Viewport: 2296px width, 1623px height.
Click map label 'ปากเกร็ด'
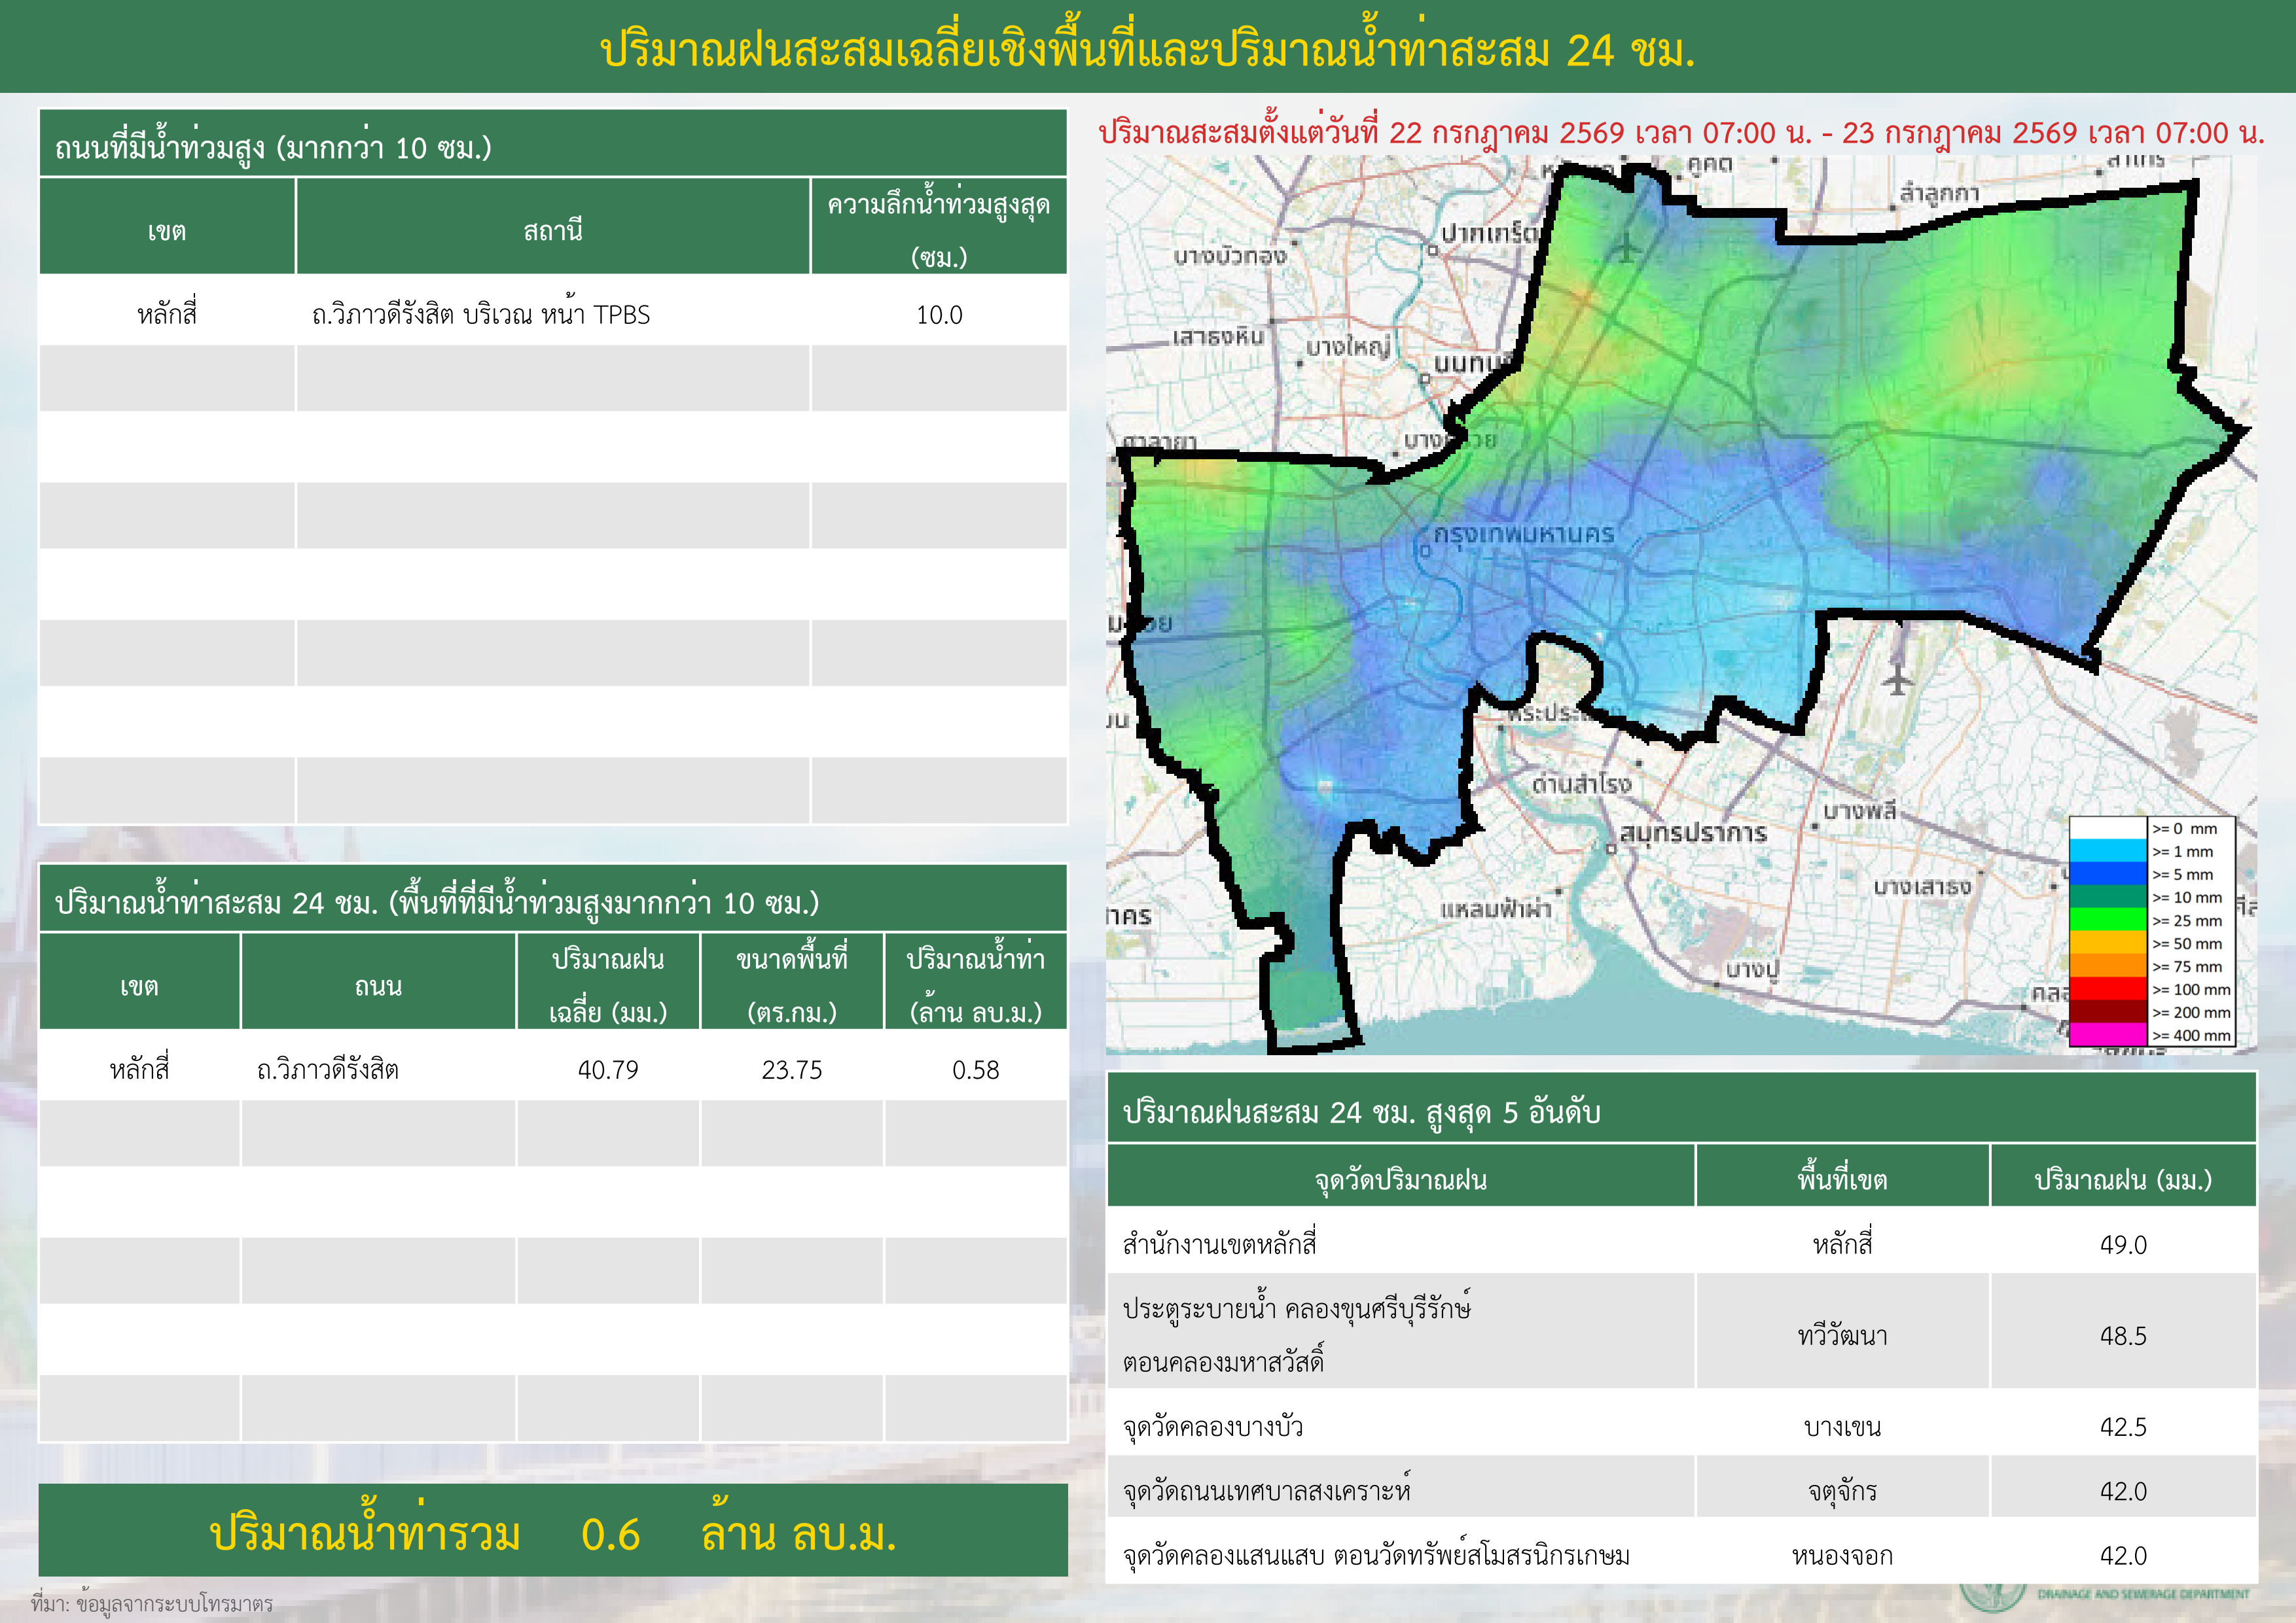tap(1489, 233)
